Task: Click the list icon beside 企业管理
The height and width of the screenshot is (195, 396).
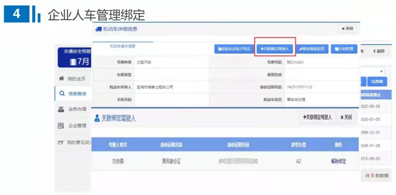Action: coord(61,125)
